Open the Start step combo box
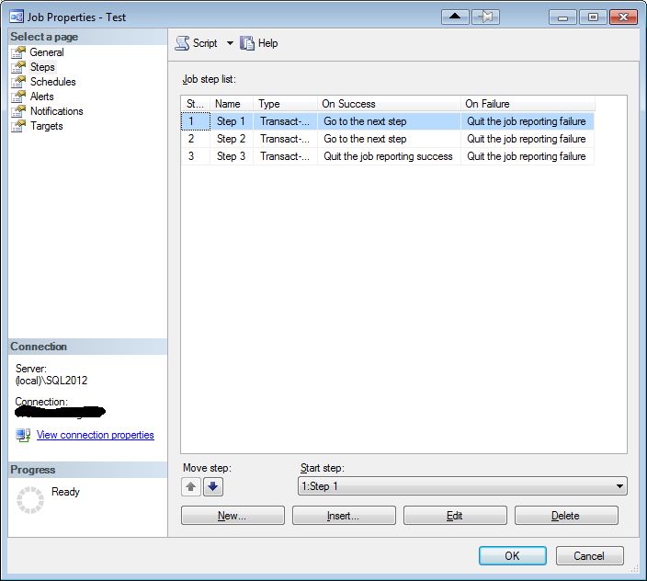The width and height of the screenshot is (647, 581). coord(462,486)
